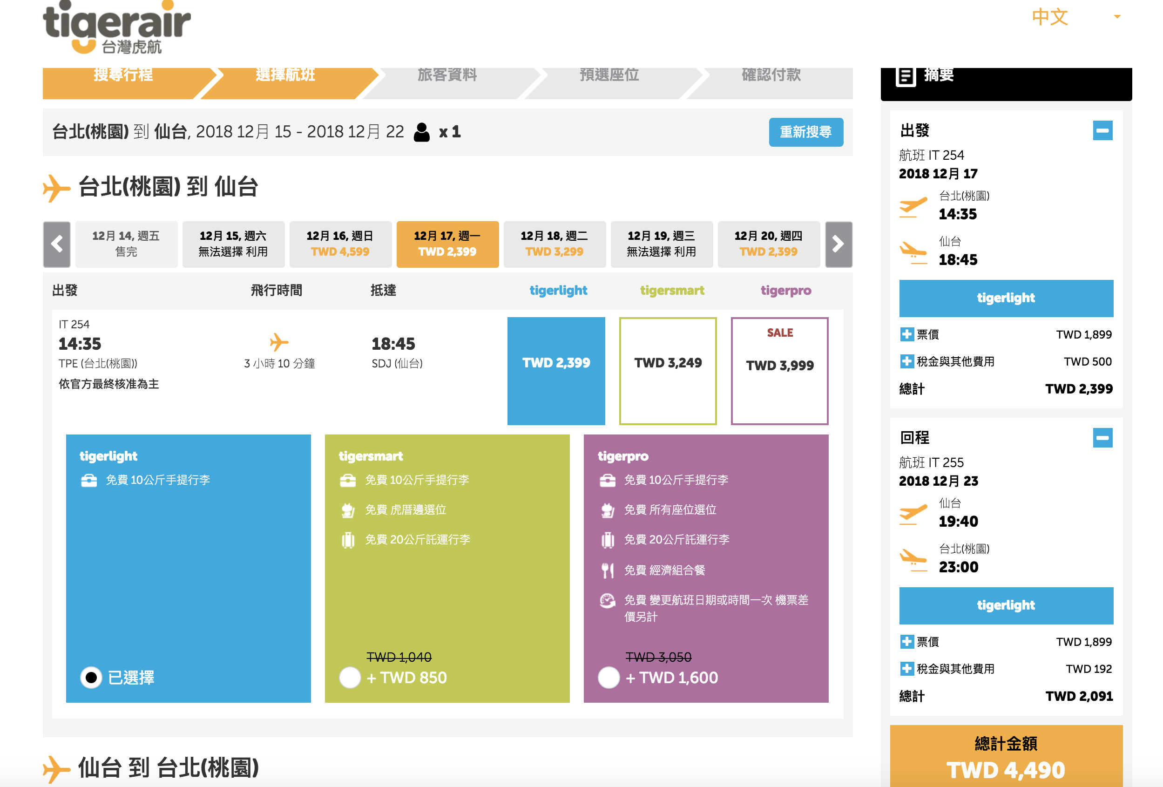The image size is (1163, 787).
Task: Click the plane icon beside 台北(桃園) 到 仙台
Action: click(x=56, y=188)
